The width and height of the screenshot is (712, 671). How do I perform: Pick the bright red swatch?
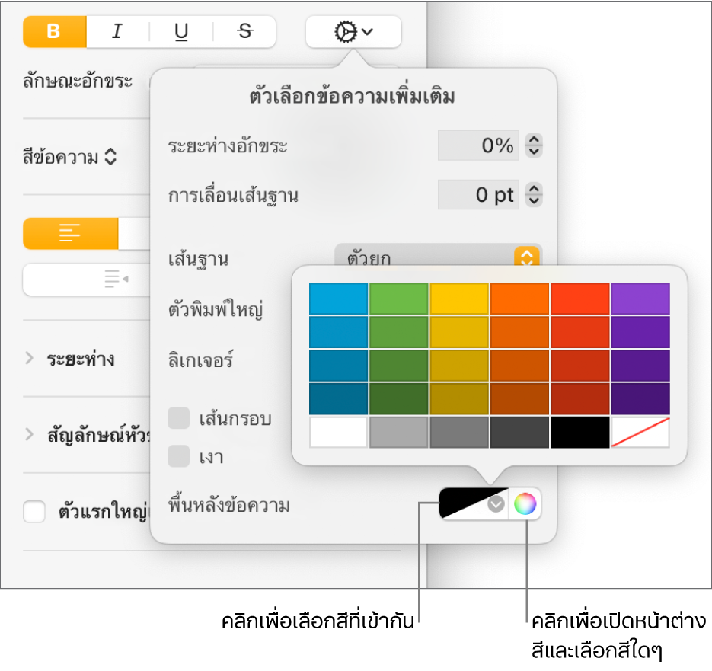[x=579, y=299]
